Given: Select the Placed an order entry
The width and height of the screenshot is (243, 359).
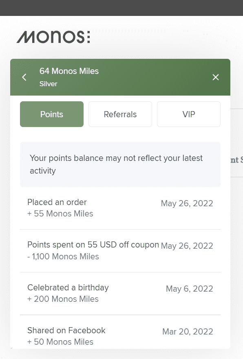Looking at the screenshot, I should 120,208.
